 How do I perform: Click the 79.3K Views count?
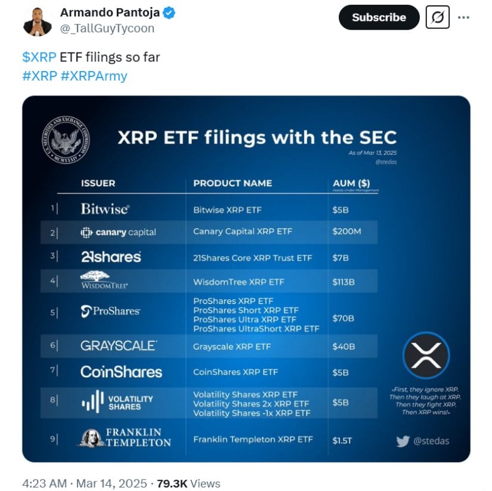coord(188,483)
